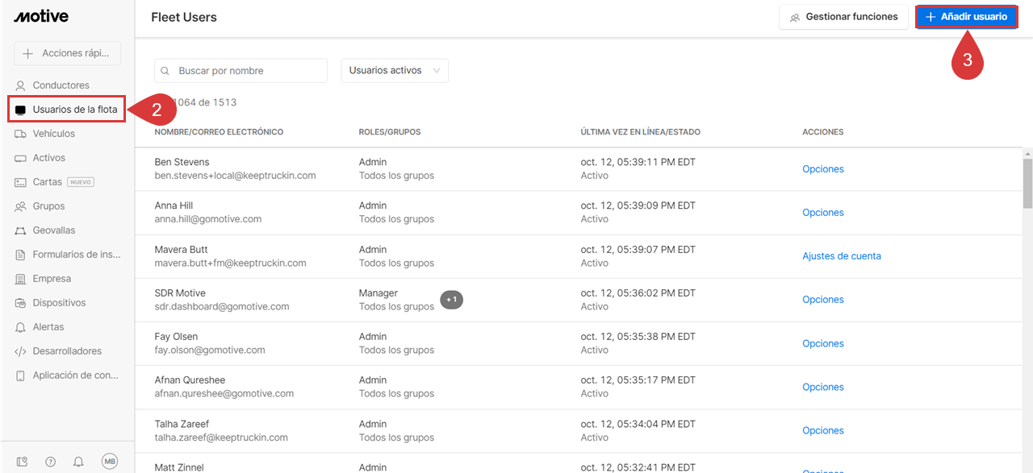Open Desarrolladores in the sidebar

point(67,351)
